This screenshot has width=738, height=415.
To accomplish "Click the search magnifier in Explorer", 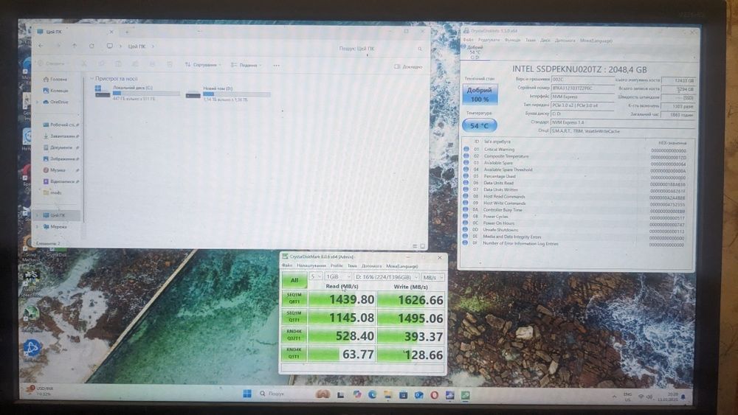I will click(420, 49).
